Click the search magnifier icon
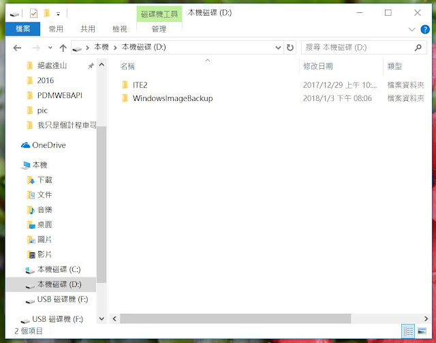Viewport: 436px width, 343px height. [x=418, y=48]
